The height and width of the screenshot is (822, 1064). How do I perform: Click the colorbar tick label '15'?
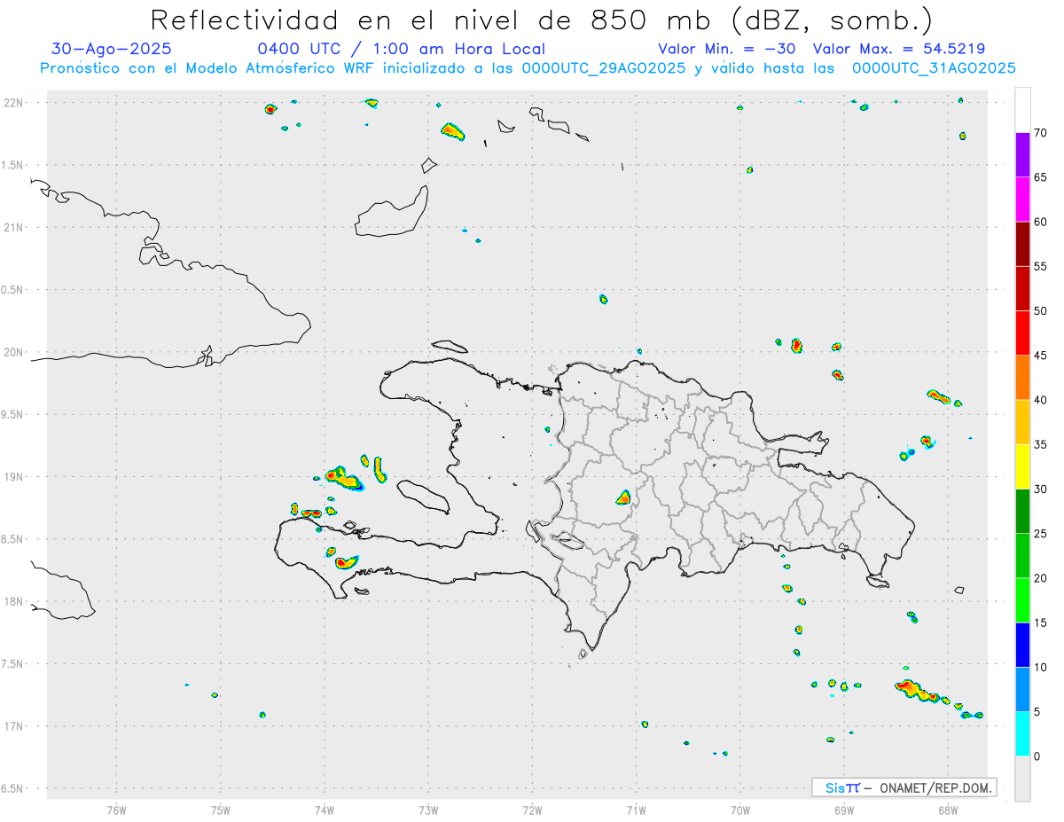[1040, 622]
